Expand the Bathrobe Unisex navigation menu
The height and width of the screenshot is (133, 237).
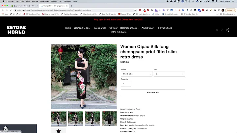tap(129, 28)
